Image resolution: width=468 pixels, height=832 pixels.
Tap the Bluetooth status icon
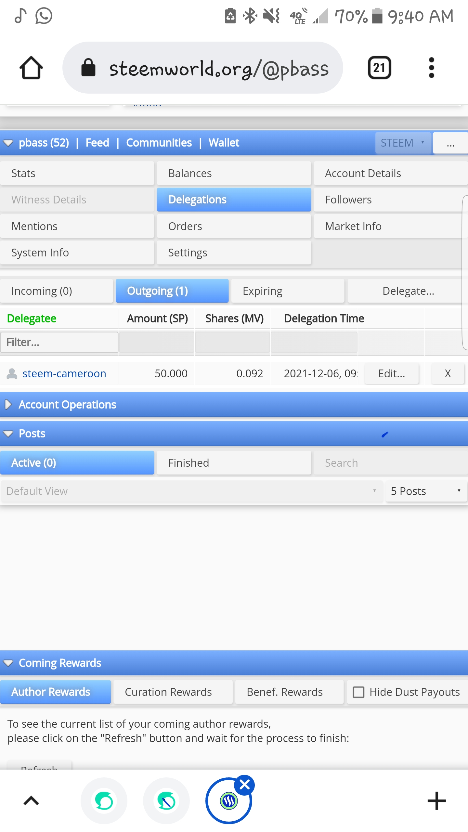tap(250, 16)
